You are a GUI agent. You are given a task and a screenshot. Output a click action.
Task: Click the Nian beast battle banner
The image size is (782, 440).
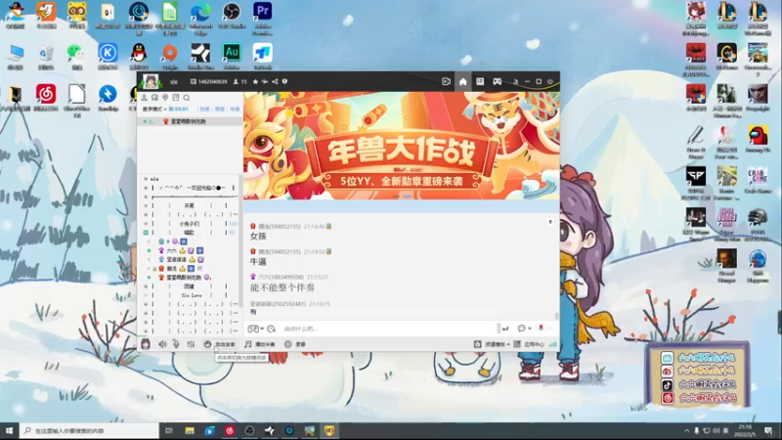(x=402, y=145)
